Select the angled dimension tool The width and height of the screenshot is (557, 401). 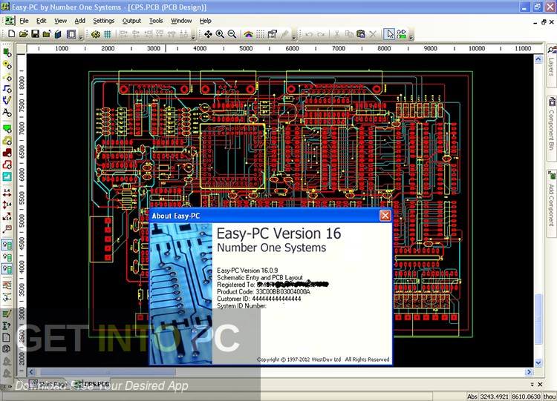tap(7, 216)
